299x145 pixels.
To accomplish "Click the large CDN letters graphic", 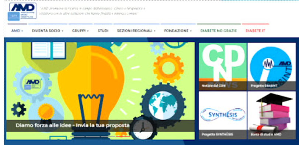I will 223,62.
